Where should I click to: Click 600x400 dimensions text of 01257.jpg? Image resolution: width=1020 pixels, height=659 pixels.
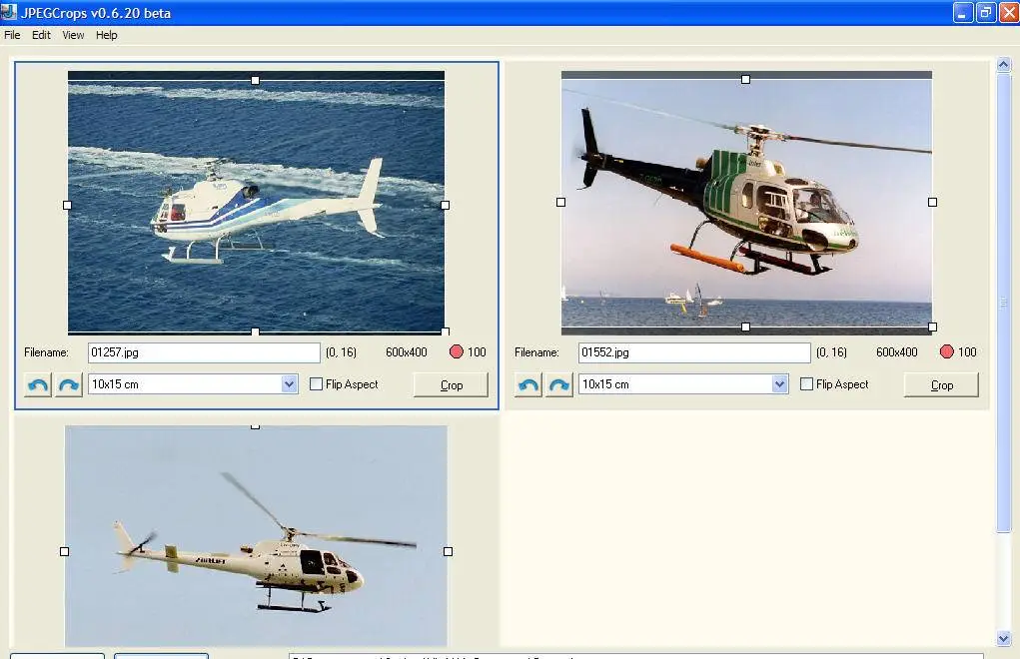tap(407, 352)
